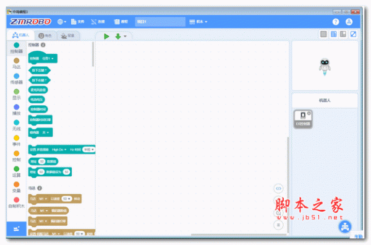Click the fullscreen stage icon
This screenshot has height=245, width=371.
pyautogui.click(x=353, y=34)
